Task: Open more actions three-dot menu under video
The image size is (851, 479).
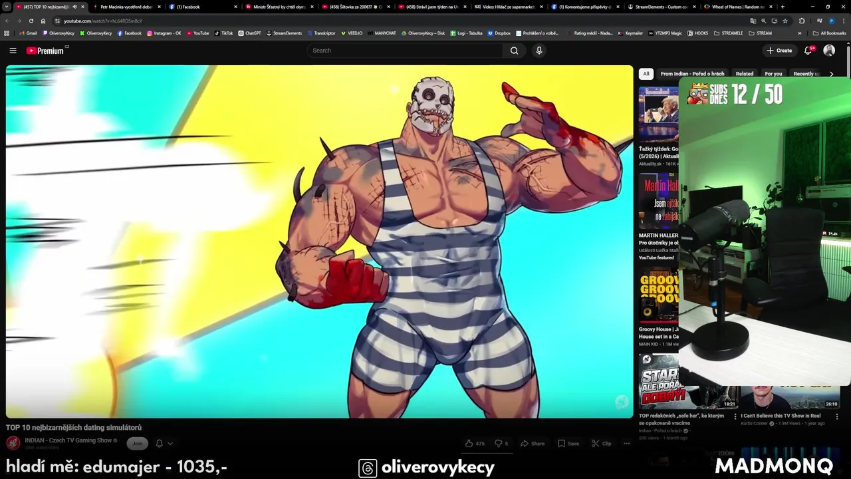Action: click(x=626, y=444)
